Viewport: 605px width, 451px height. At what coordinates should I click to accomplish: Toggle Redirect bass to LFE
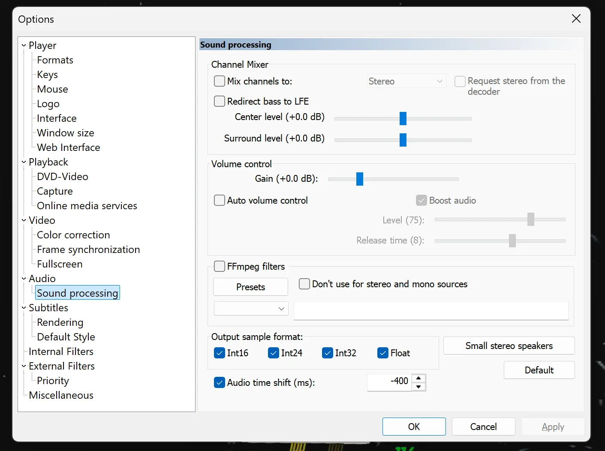[x=220, y=101]
